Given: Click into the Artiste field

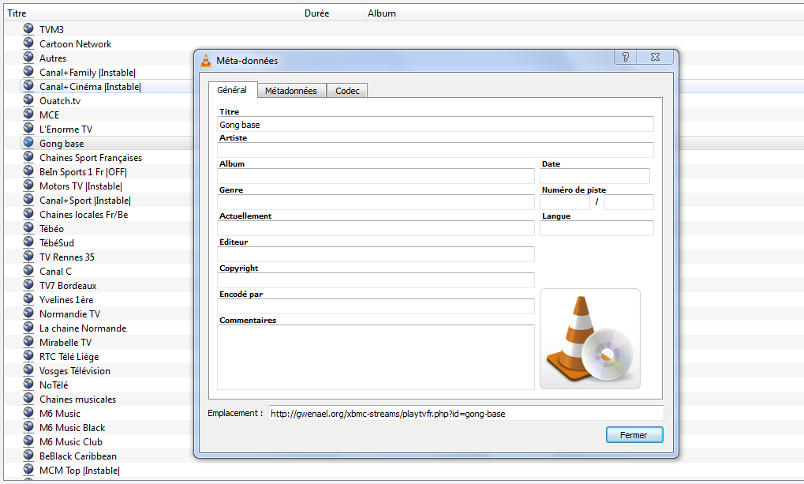Looking at the screenshot, I should pos(436,150).
